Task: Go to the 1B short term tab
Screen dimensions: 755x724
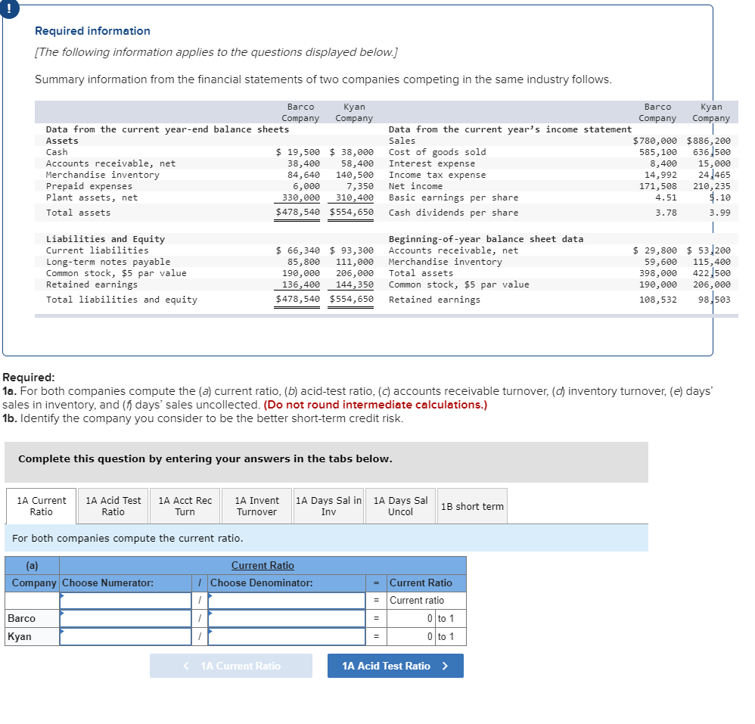Action: pos(472,506)
